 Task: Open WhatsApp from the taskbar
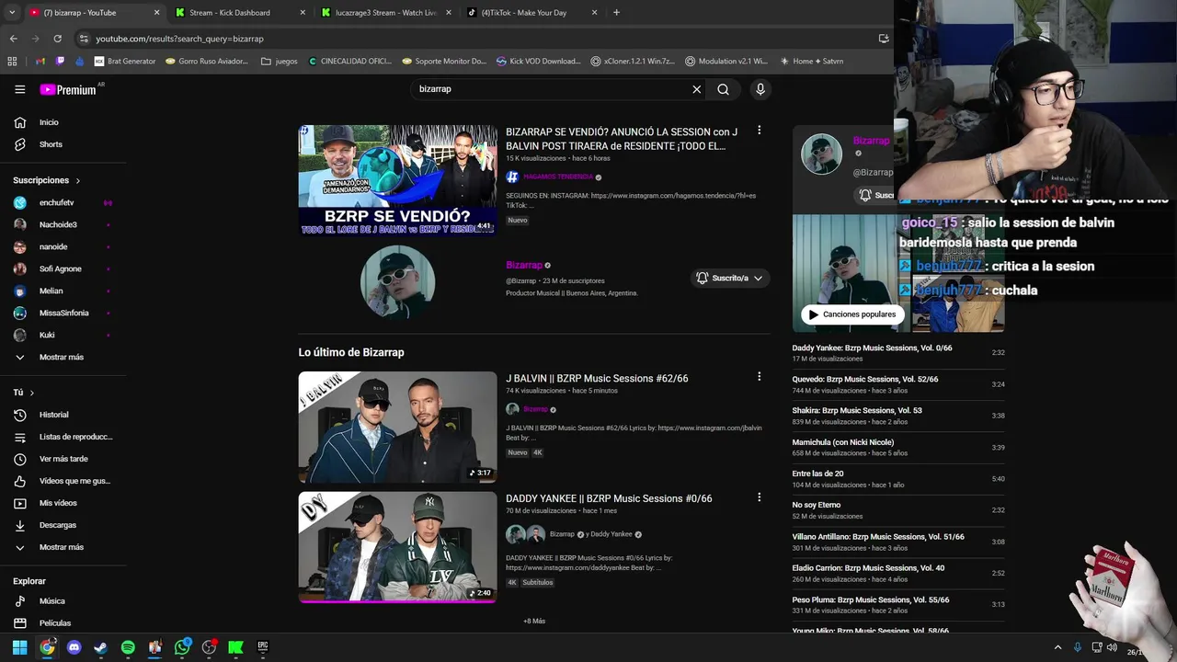click(182, 647)
